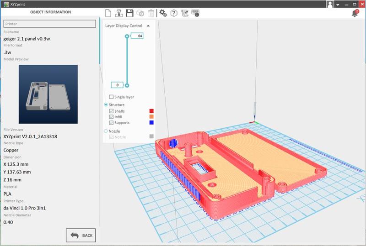
Task: Open the notifications bell icon
Action: 355,13
